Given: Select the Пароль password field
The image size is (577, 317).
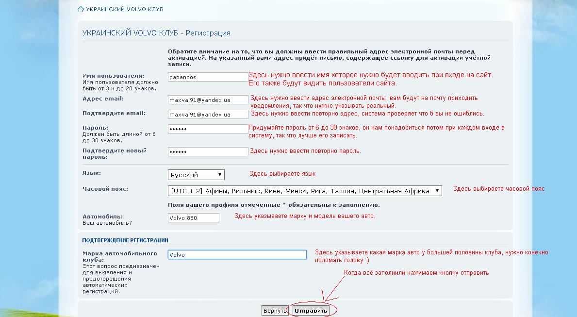Looking at the screenshot, I should [x=208, y=129].
